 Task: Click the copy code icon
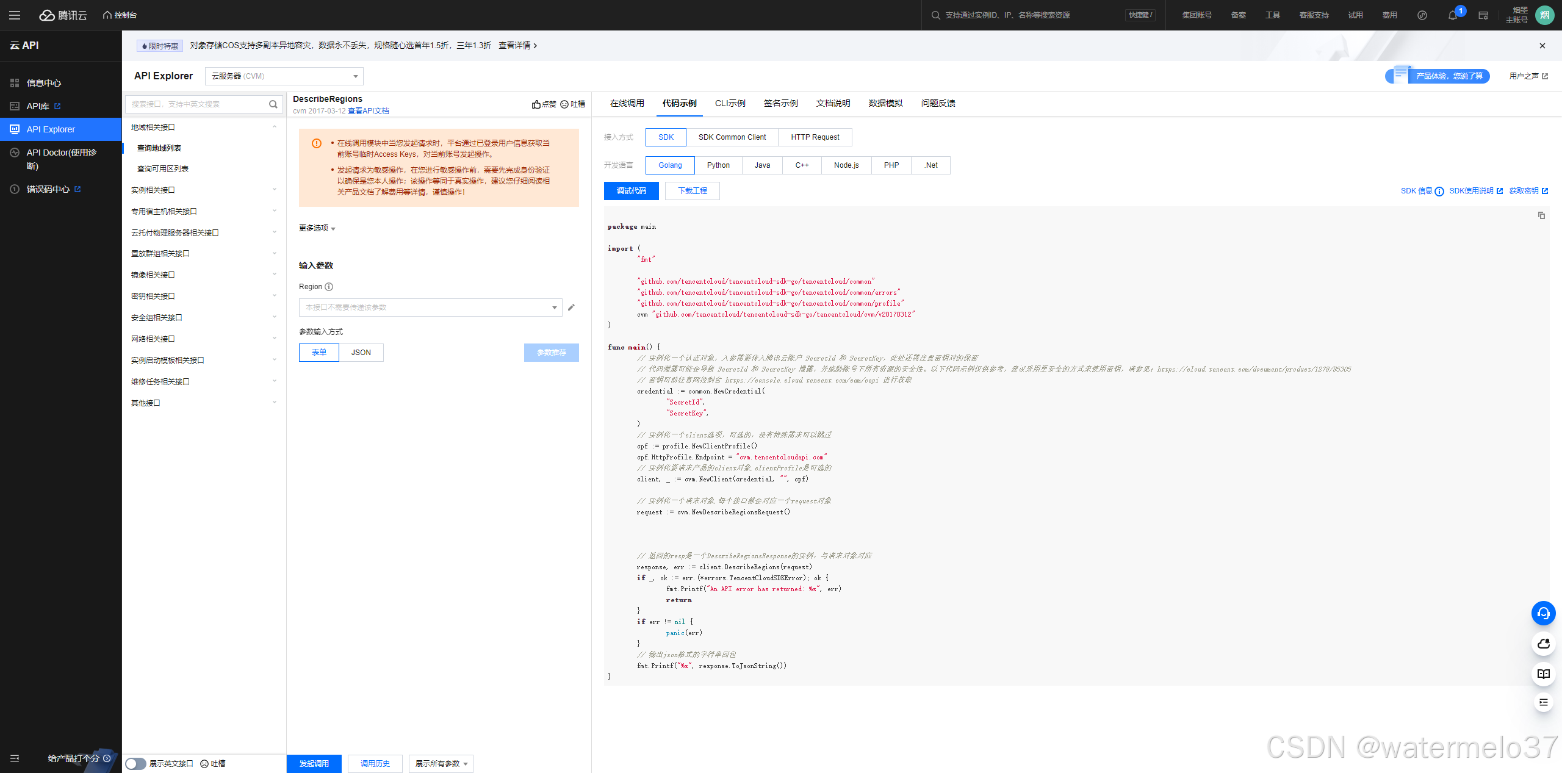pyautogui.click(x=1541, y=215)
